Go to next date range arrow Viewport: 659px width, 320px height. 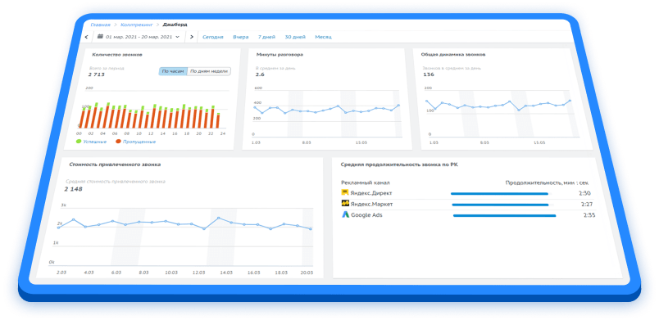click(x=192, y=37)
